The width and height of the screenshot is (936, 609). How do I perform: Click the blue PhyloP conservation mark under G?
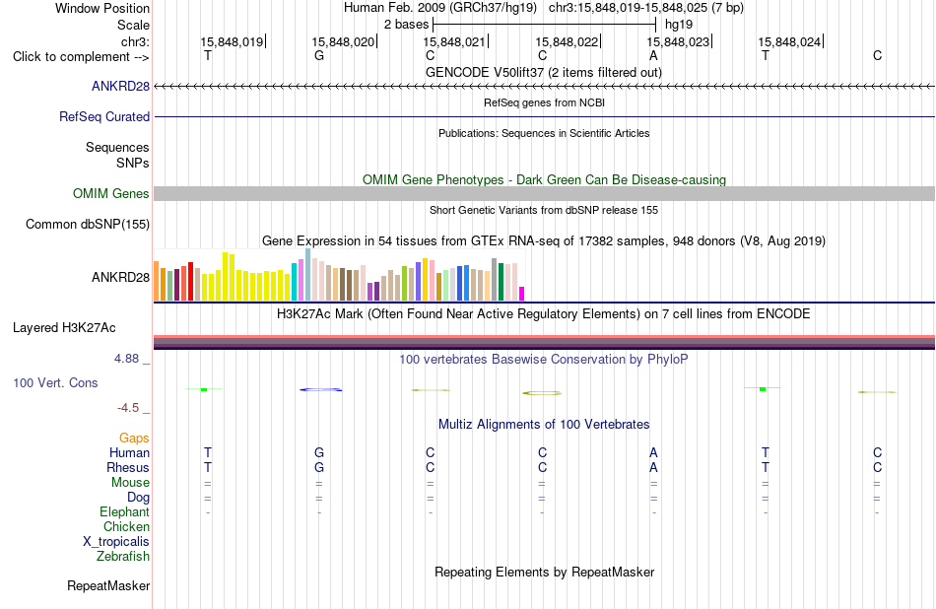tap(321, 390)
